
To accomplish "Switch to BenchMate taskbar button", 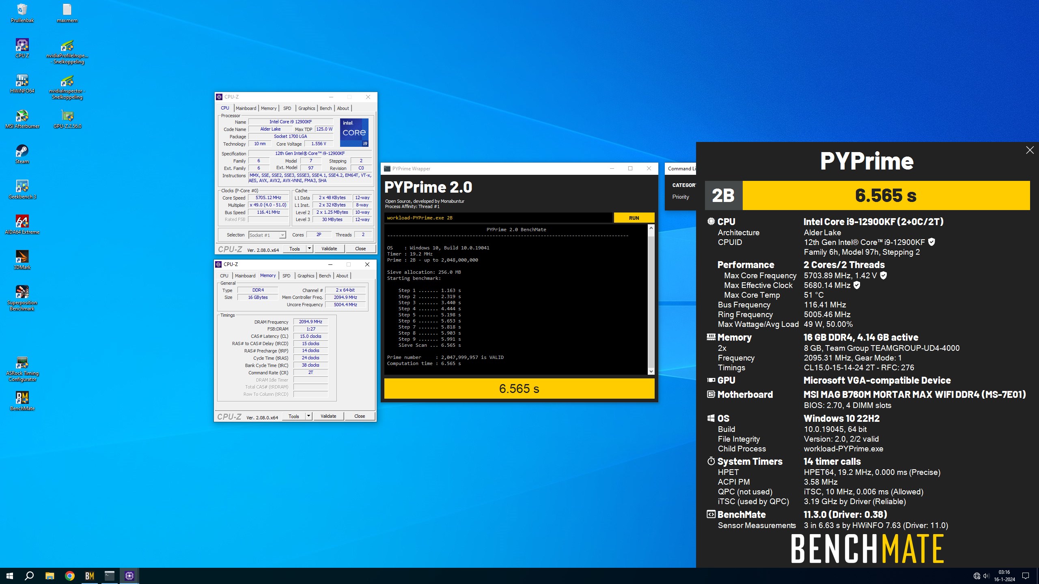I will 90,575.
